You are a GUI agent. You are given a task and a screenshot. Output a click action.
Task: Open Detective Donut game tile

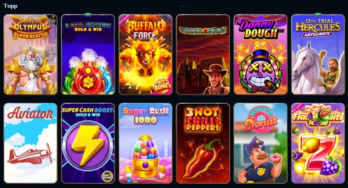[x=261, y=143]
